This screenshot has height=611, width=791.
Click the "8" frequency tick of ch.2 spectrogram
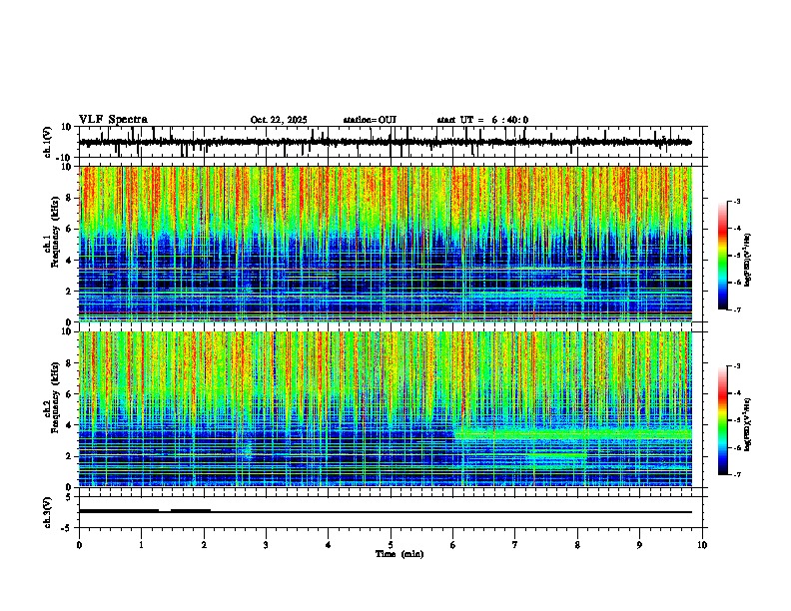click(71, 363)
